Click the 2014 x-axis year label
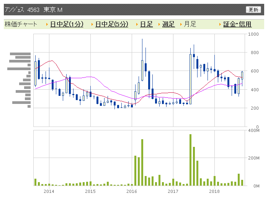 pos(49,191)
